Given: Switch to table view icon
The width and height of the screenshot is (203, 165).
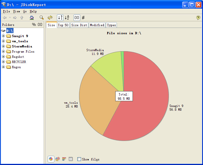Looking at the screenshot, I should [71, 159].
